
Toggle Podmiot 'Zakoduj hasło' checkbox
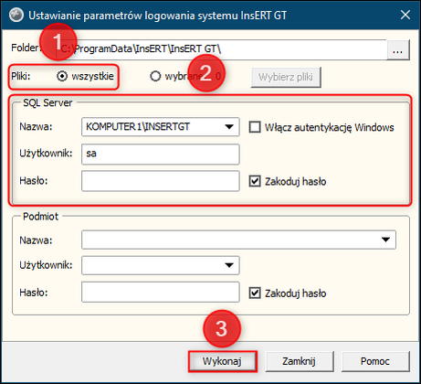(x=255, y=293)
